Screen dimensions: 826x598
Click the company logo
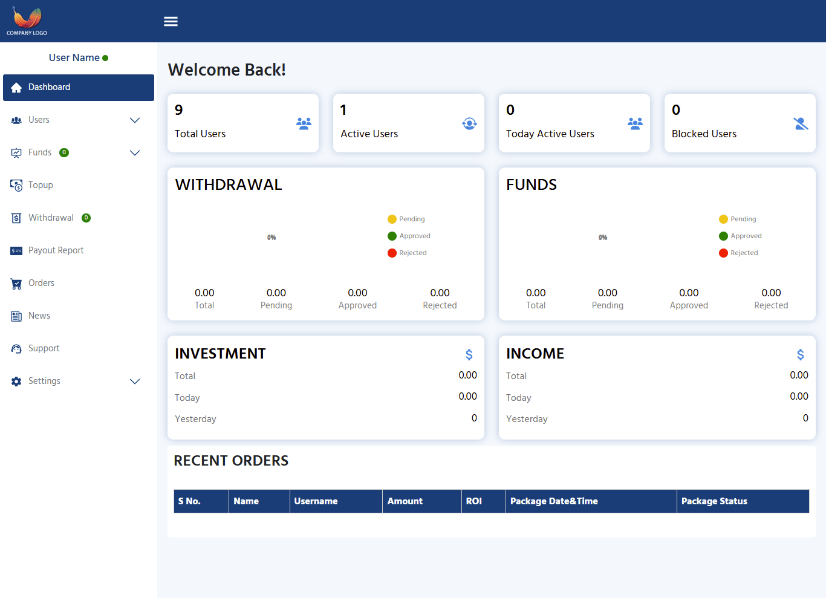(27, 21)
